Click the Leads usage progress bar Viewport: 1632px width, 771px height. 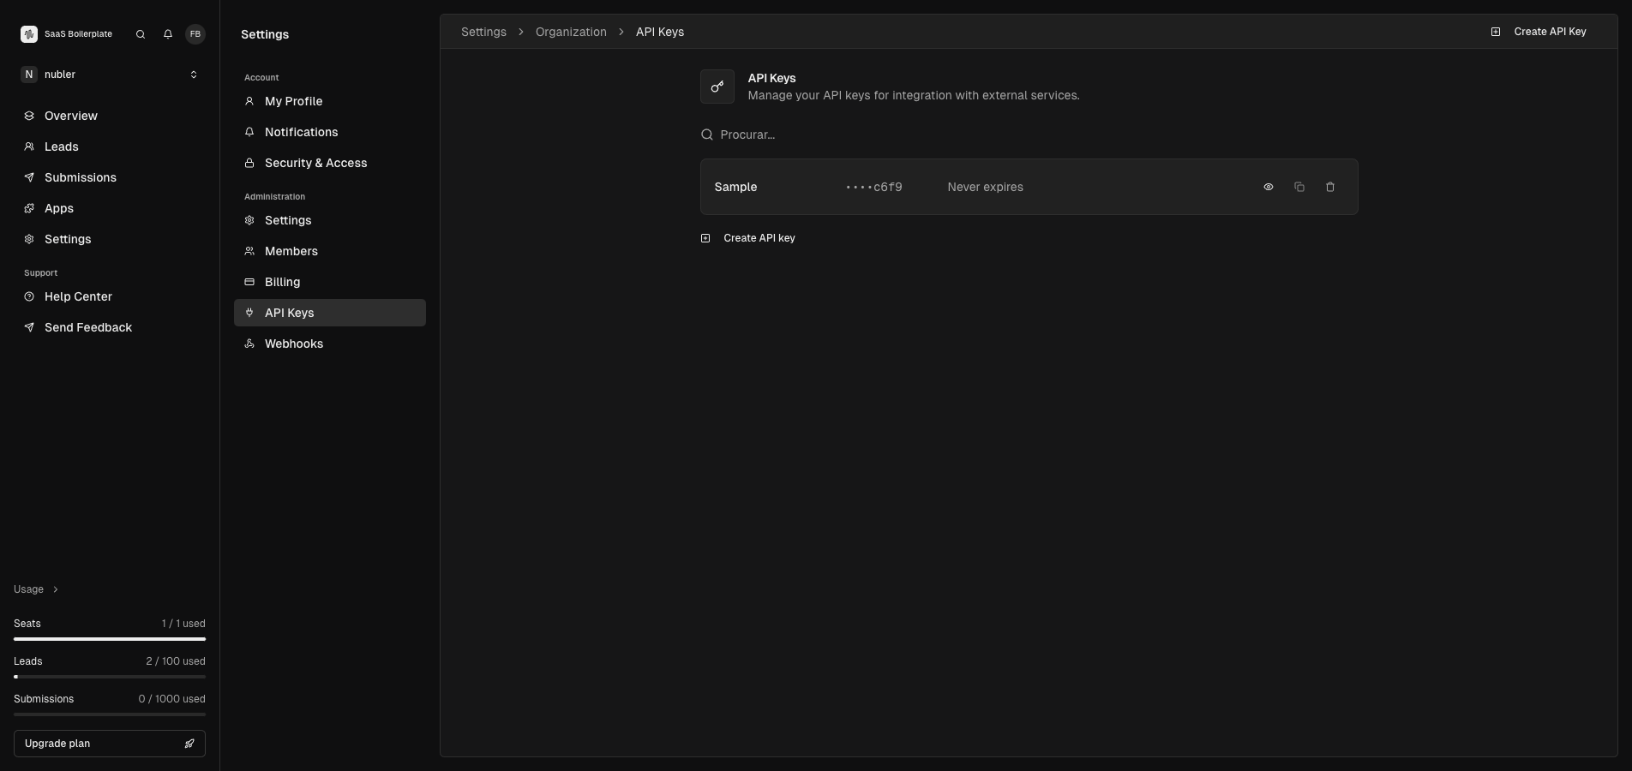[110, 677]
